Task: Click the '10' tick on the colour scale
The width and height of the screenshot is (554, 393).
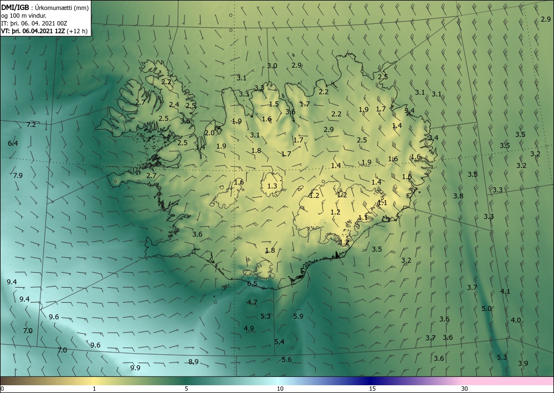Action: pos(280,389)
